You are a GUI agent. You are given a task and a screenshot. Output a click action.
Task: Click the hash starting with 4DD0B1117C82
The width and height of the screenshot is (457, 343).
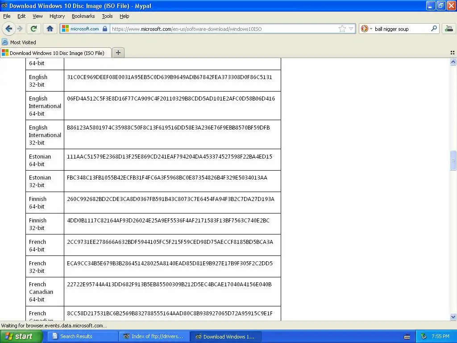click(168, 221)
